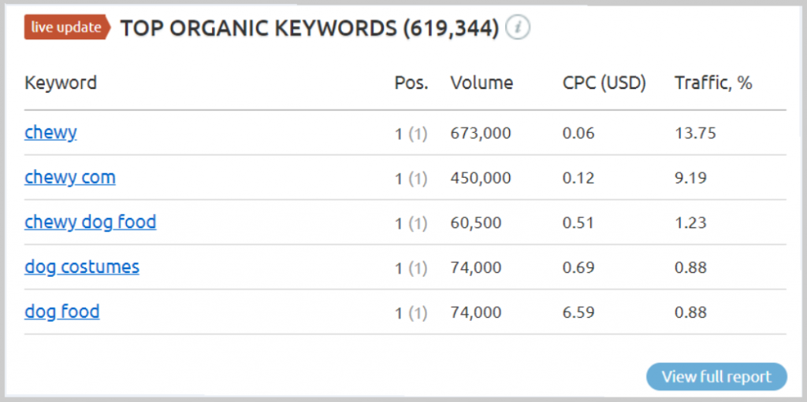Select the 6.59 CPC value
The image size is (807, 402).
pos(578,312)
